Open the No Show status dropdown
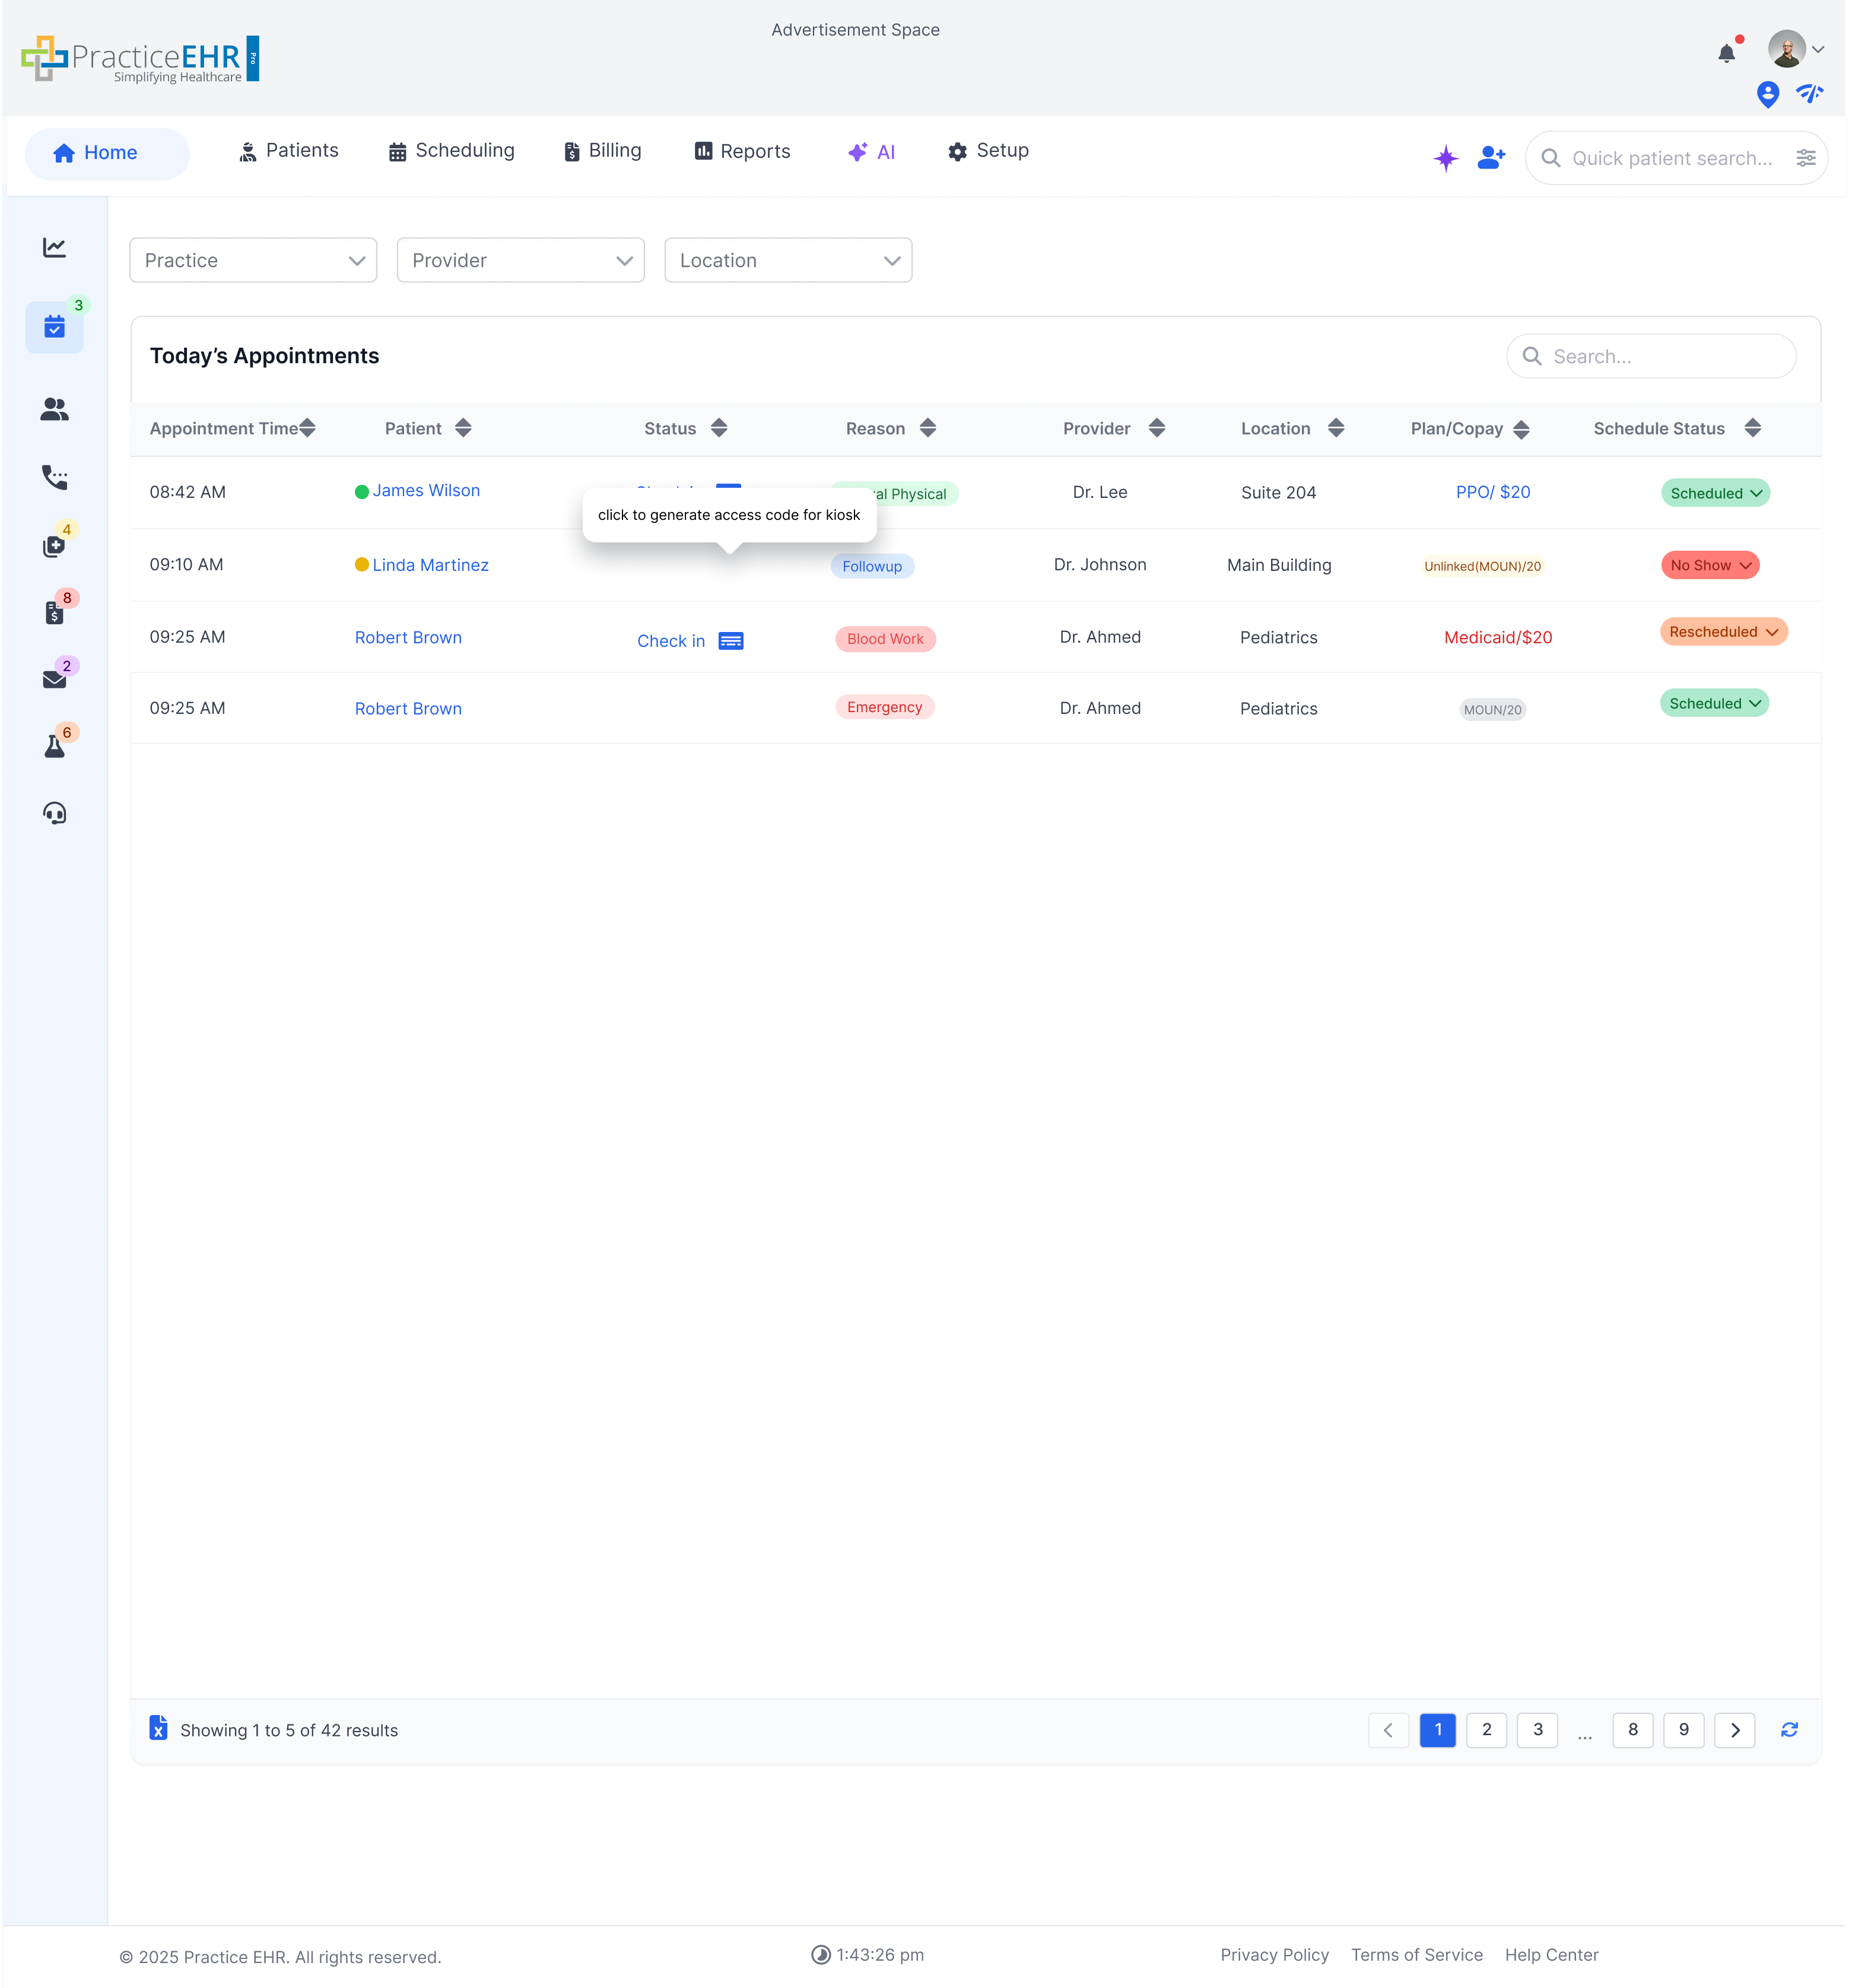 point(1709,565)
